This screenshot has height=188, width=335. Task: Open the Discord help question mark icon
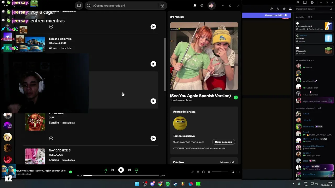pyautogui.click(x=312, y=3)
